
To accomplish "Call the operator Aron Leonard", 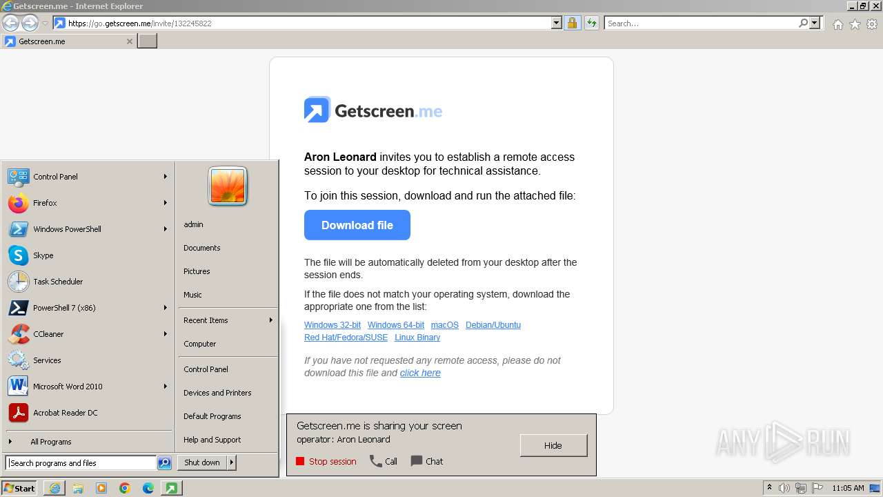I will tap(384, 462).
